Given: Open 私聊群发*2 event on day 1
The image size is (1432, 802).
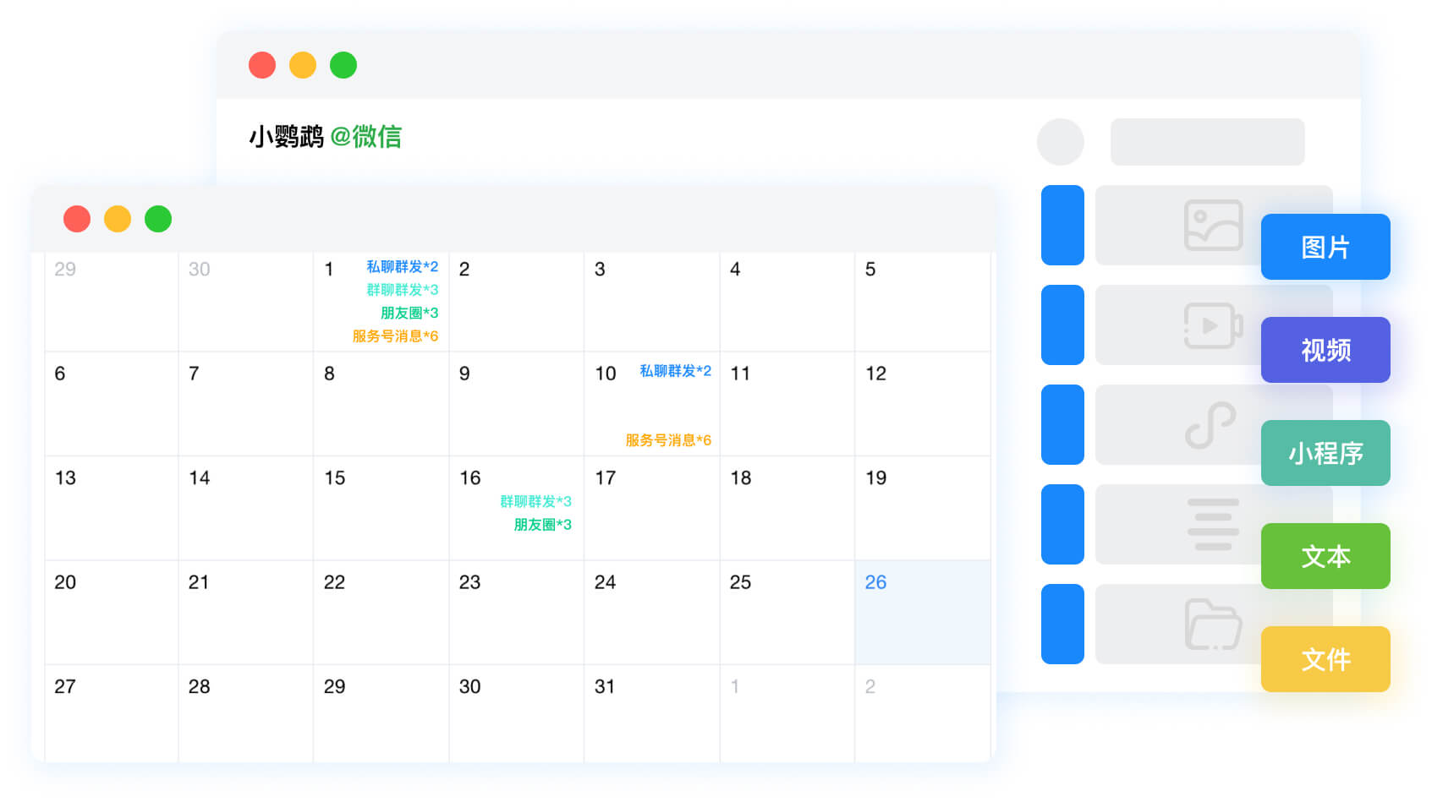Looking at the screenshot, I should (402, 267).
